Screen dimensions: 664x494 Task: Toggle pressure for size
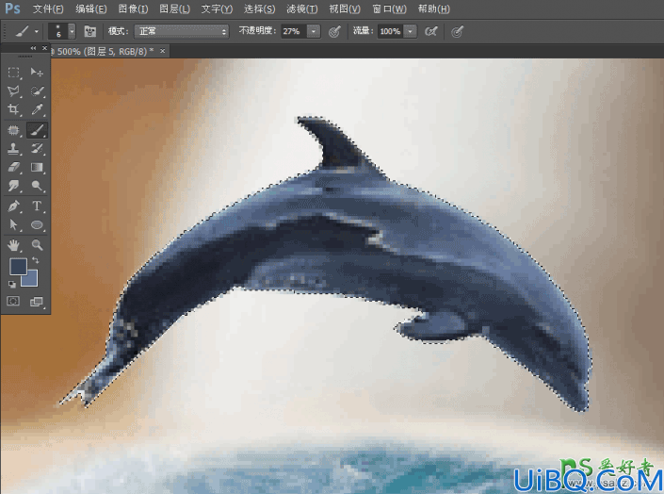(457, 31)
